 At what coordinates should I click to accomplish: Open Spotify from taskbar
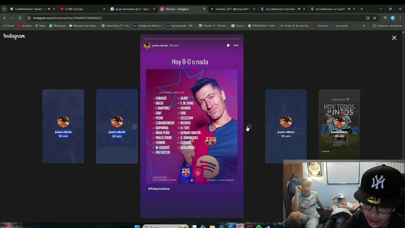(x=259, y=227)
